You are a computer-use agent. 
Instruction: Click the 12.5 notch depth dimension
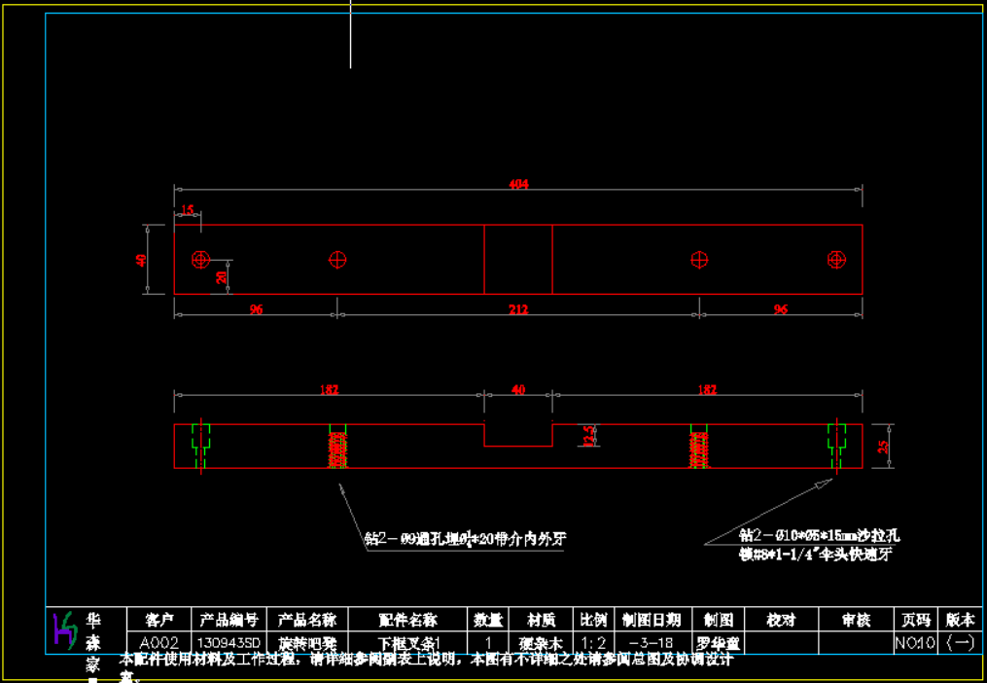(586, 436)
